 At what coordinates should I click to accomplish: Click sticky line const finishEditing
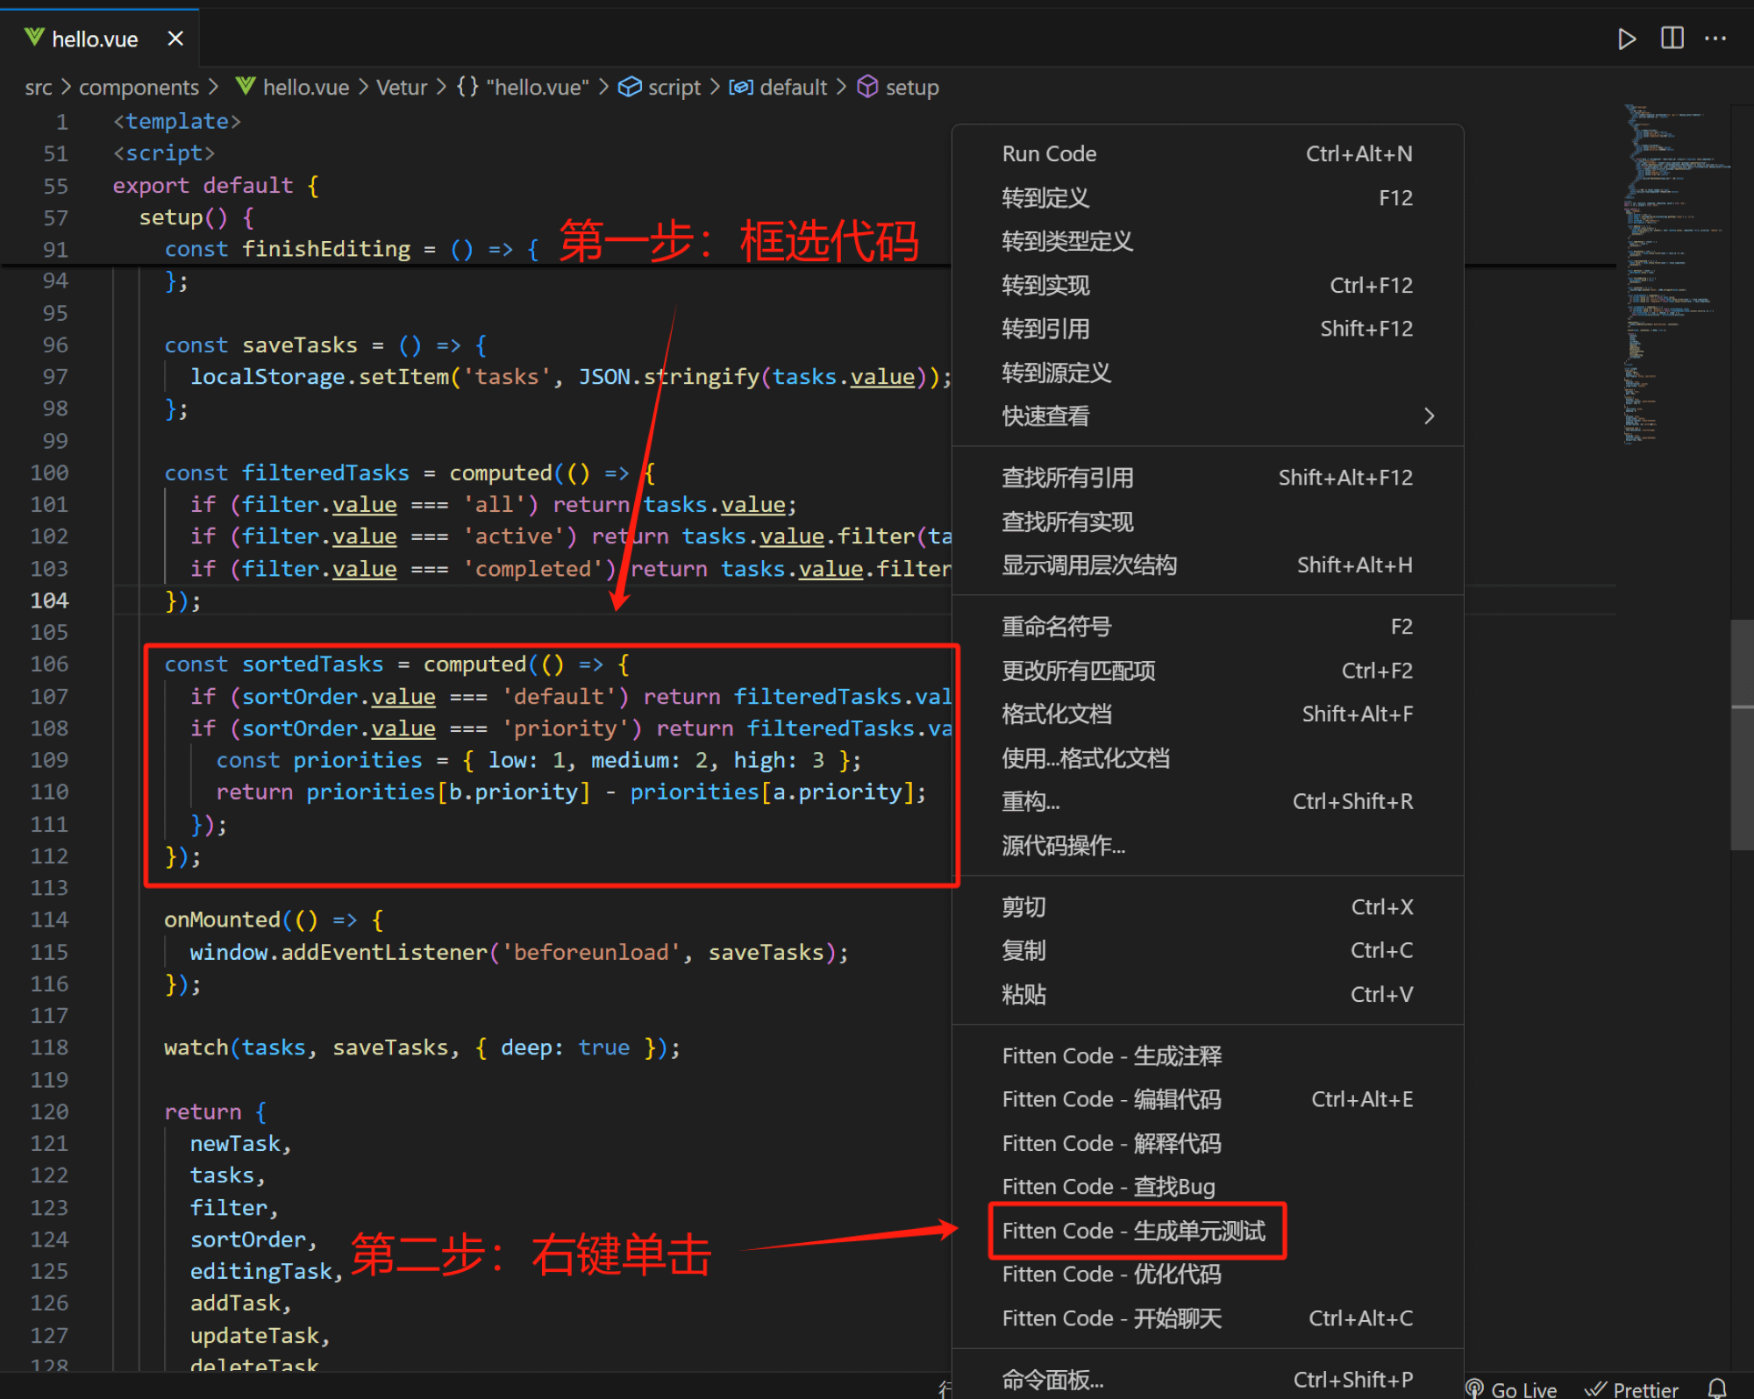pyautogui.click(x=353, y=250)
